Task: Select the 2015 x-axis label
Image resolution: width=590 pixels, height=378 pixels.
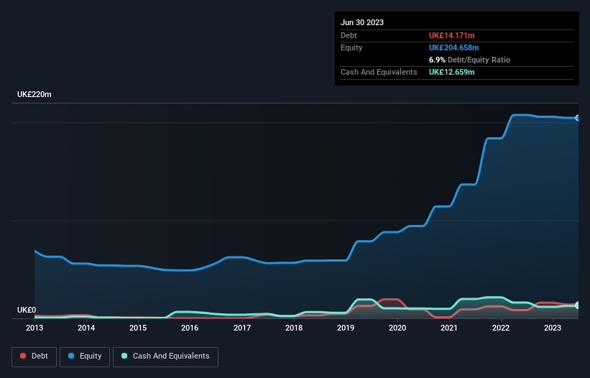Action: (138, 328)
